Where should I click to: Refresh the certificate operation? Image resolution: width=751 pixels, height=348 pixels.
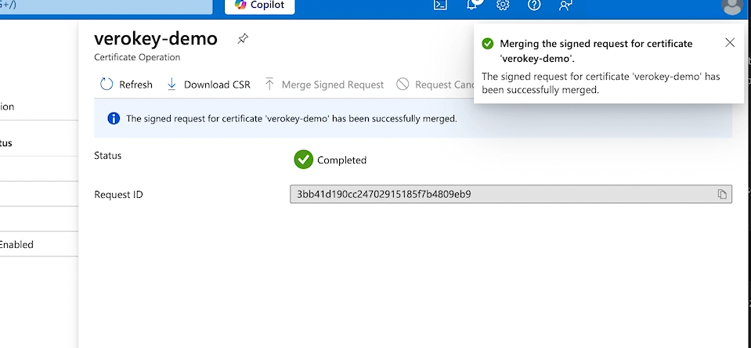(x=126, y=84)
